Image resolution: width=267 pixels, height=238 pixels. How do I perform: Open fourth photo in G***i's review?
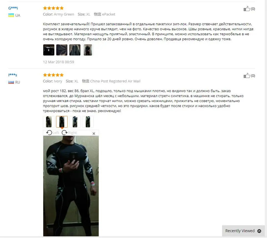(x=88, y=50)
